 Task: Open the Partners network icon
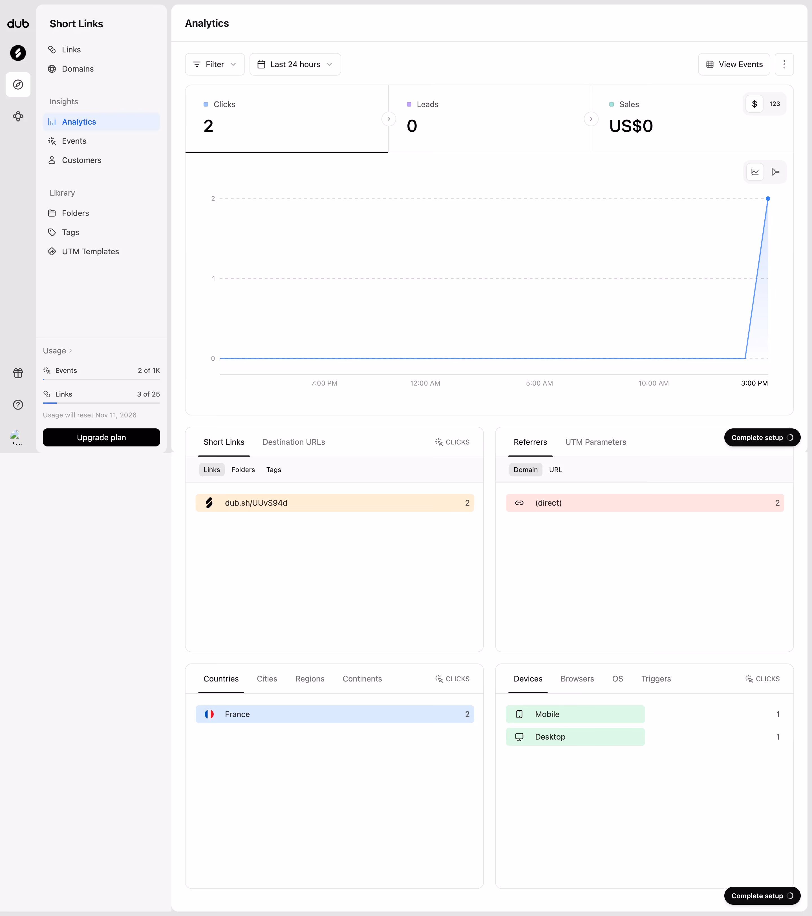pos(18,116)
